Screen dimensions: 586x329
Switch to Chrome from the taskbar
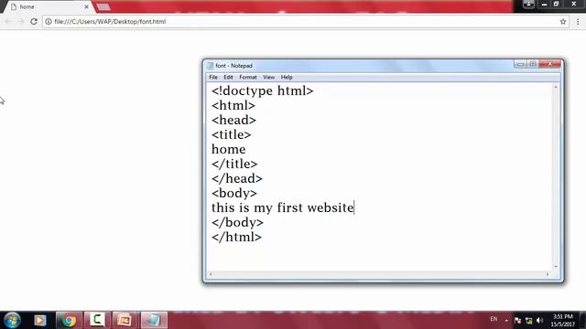69,320
